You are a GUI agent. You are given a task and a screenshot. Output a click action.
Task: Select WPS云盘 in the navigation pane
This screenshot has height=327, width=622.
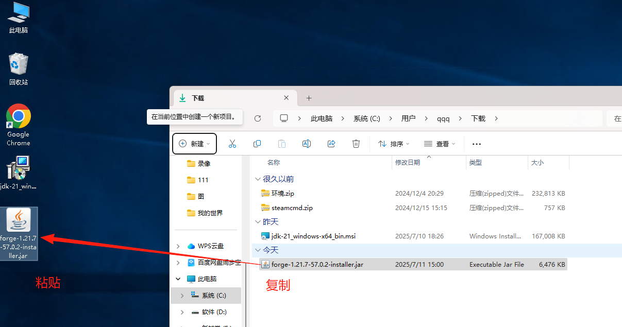pos(206,246)
